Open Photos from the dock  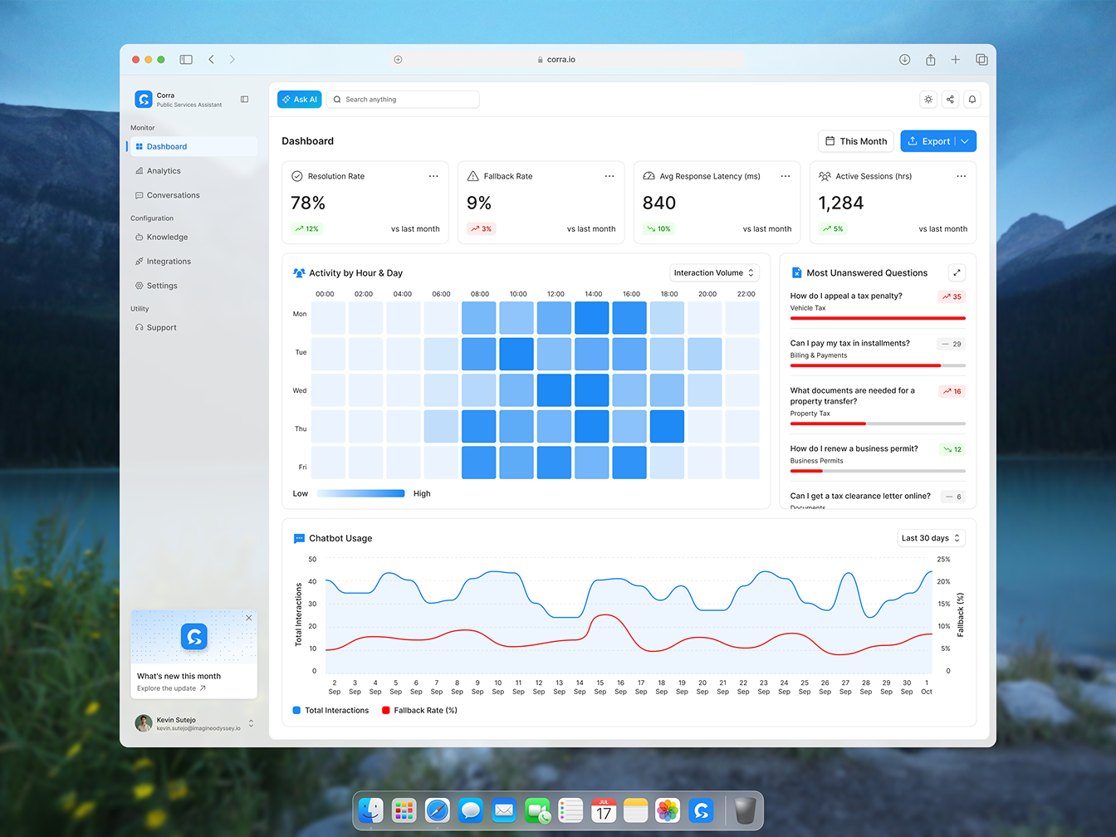click(x=668, y=810)
